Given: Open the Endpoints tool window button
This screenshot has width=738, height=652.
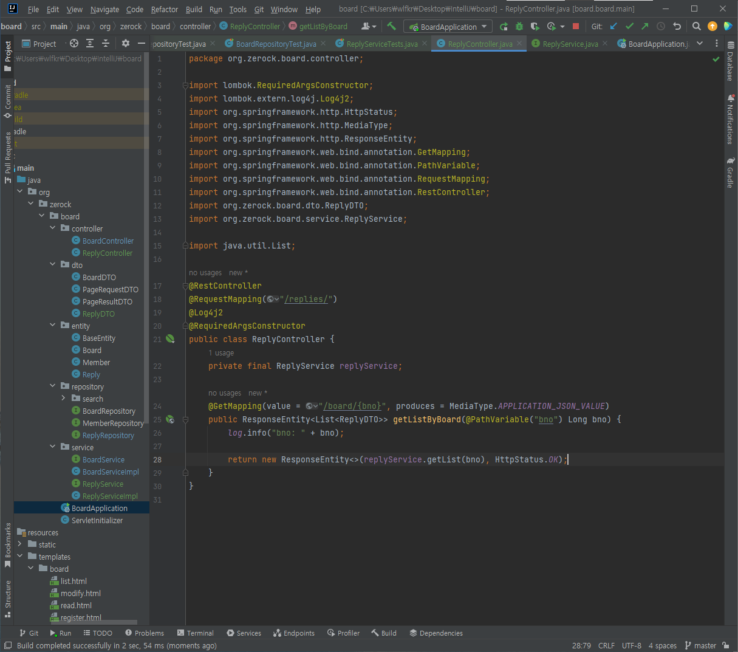Looking at the screenshot, I should 294,633.
